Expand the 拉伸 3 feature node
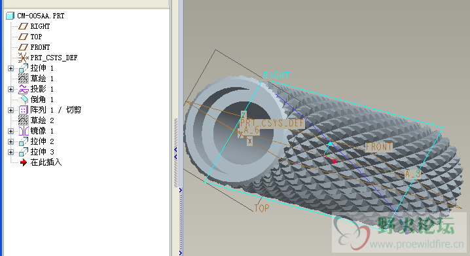The image size is (470, 256). (x=10, y=153)
